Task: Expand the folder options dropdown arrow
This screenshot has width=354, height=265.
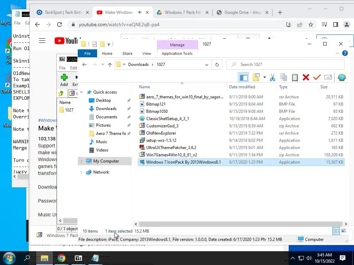Action: (264, 78)
